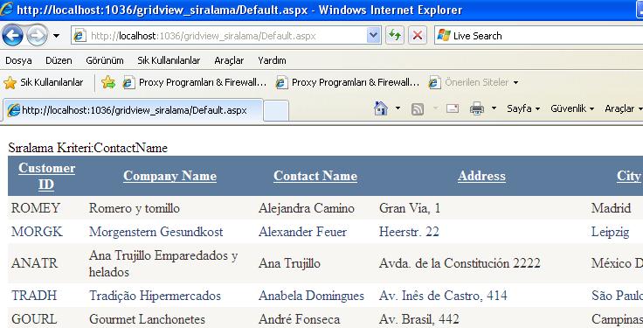Screen dimensions: 643x328
Task: Expand the Home button dropdown arrow
Action: (x=398, y=108)
